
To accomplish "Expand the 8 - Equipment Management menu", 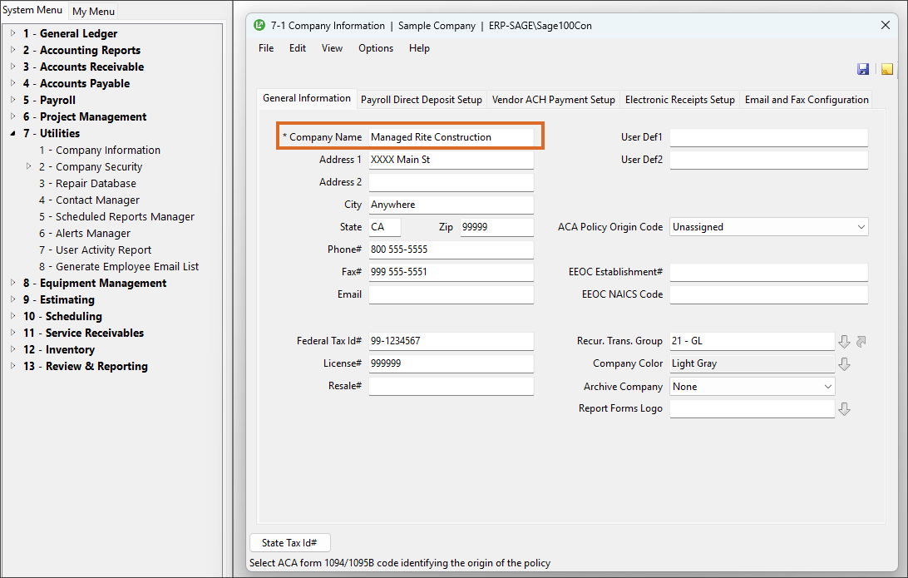I will (x=12, y=283).
